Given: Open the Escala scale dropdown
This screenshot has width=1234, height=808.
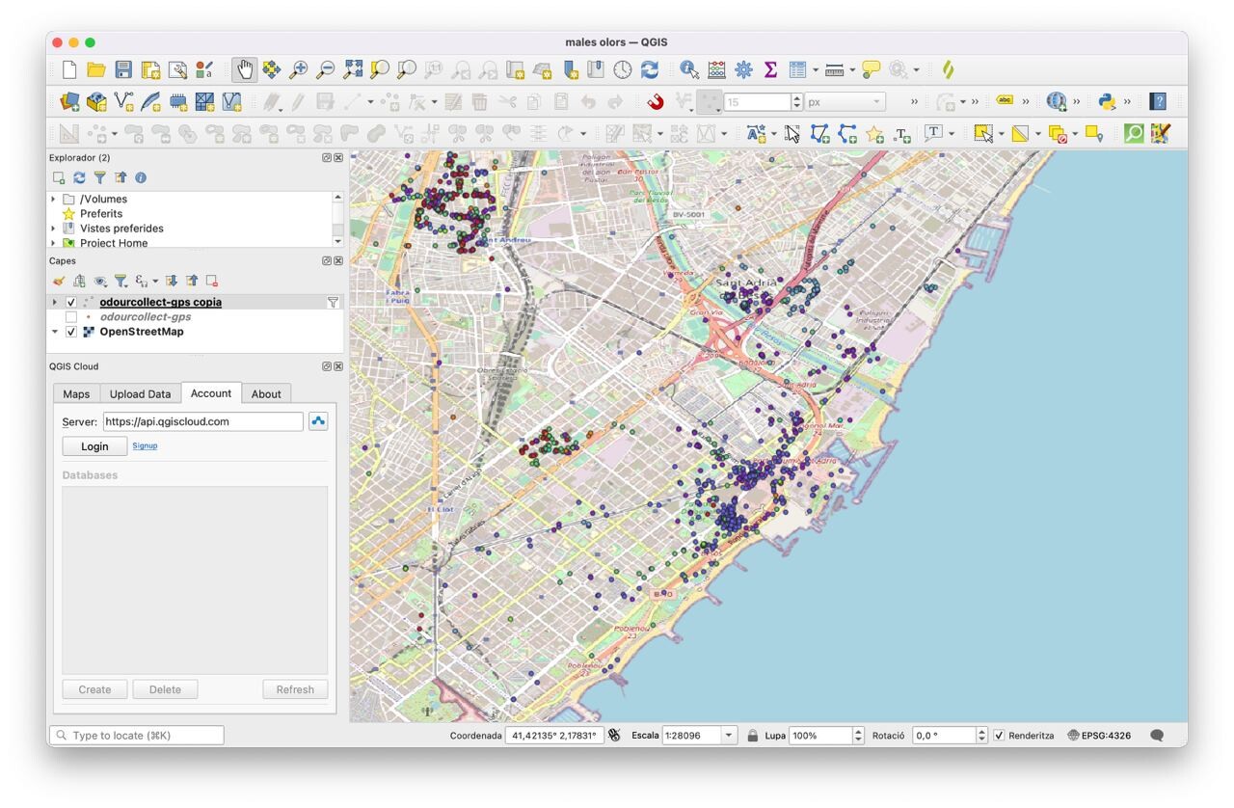Looking at the screenshot, I should pos(730,736).
